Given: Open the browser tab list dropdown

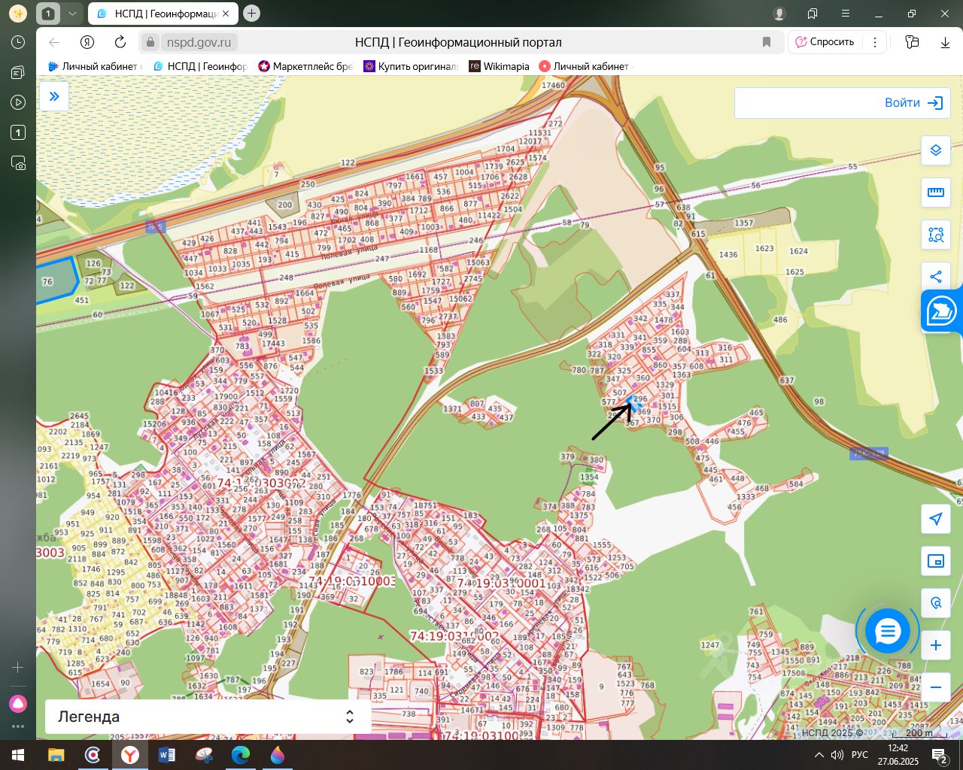Looking at the screenshot, I should [x=72, y=14].
